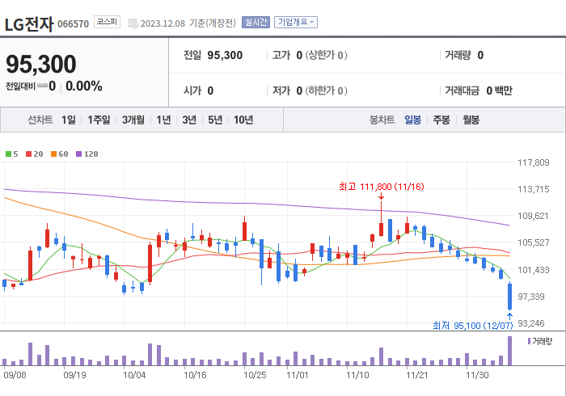566x396 pixels.
Task: Click the 93,246 price axis label
Action: coord(531,323)
